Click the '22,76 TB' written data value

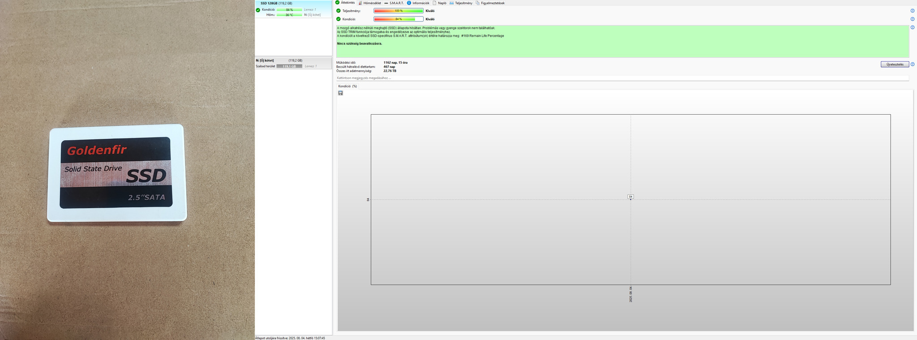click(390, 71)
